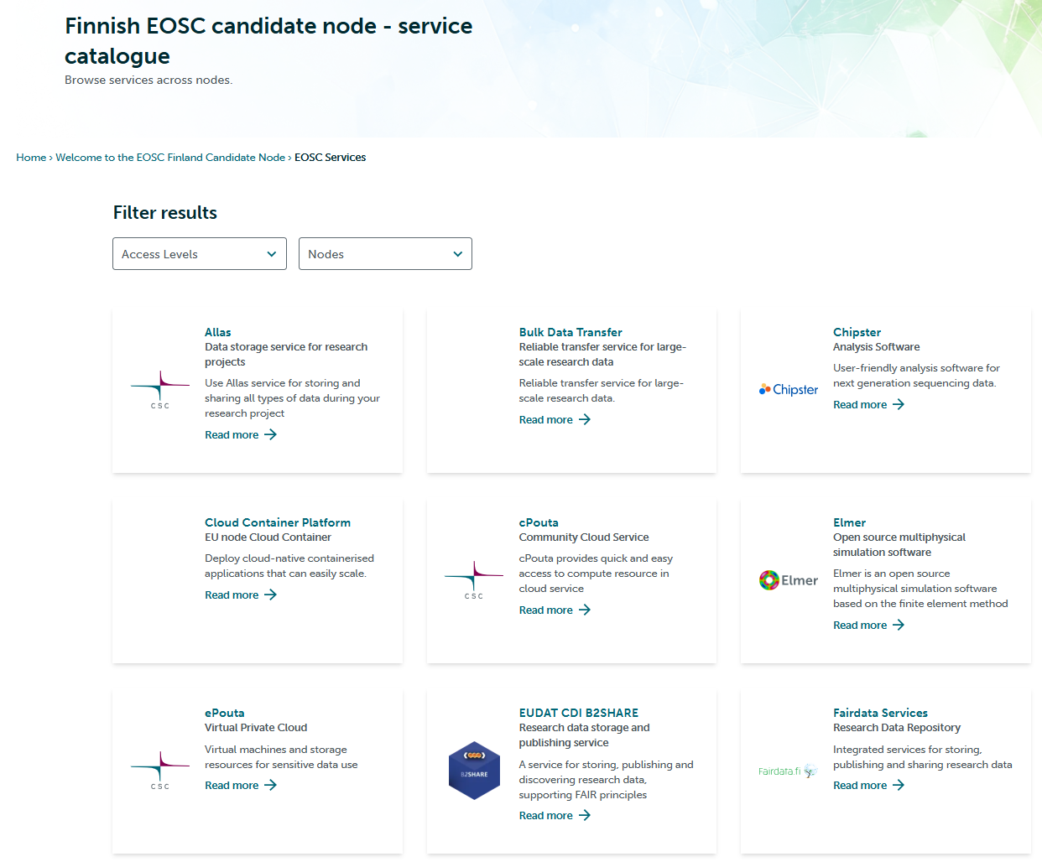The image size is (1042, 862).
Task: Click the CSC logo on cPouta card
Action: 474,580
